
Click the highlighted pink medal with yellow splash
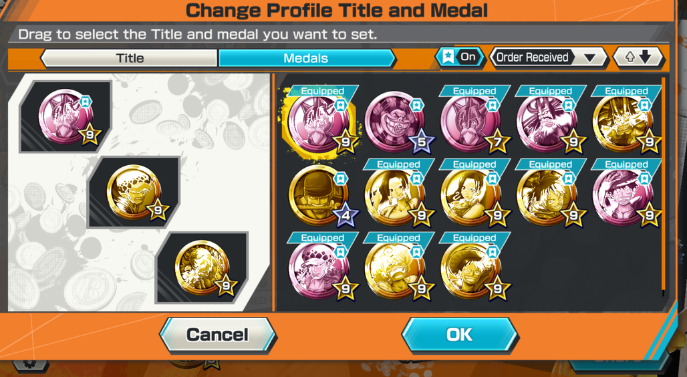pyautogui.click(x=319, y=122)
